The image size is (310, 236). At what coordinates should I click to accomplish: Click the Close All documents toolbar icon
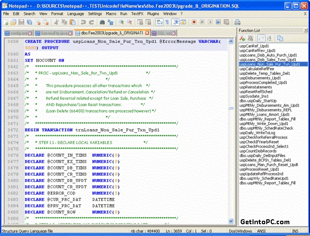(46, 22)
